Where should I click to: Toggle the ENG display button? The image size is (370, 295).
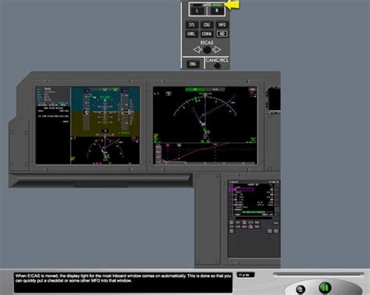click(193, 64)
